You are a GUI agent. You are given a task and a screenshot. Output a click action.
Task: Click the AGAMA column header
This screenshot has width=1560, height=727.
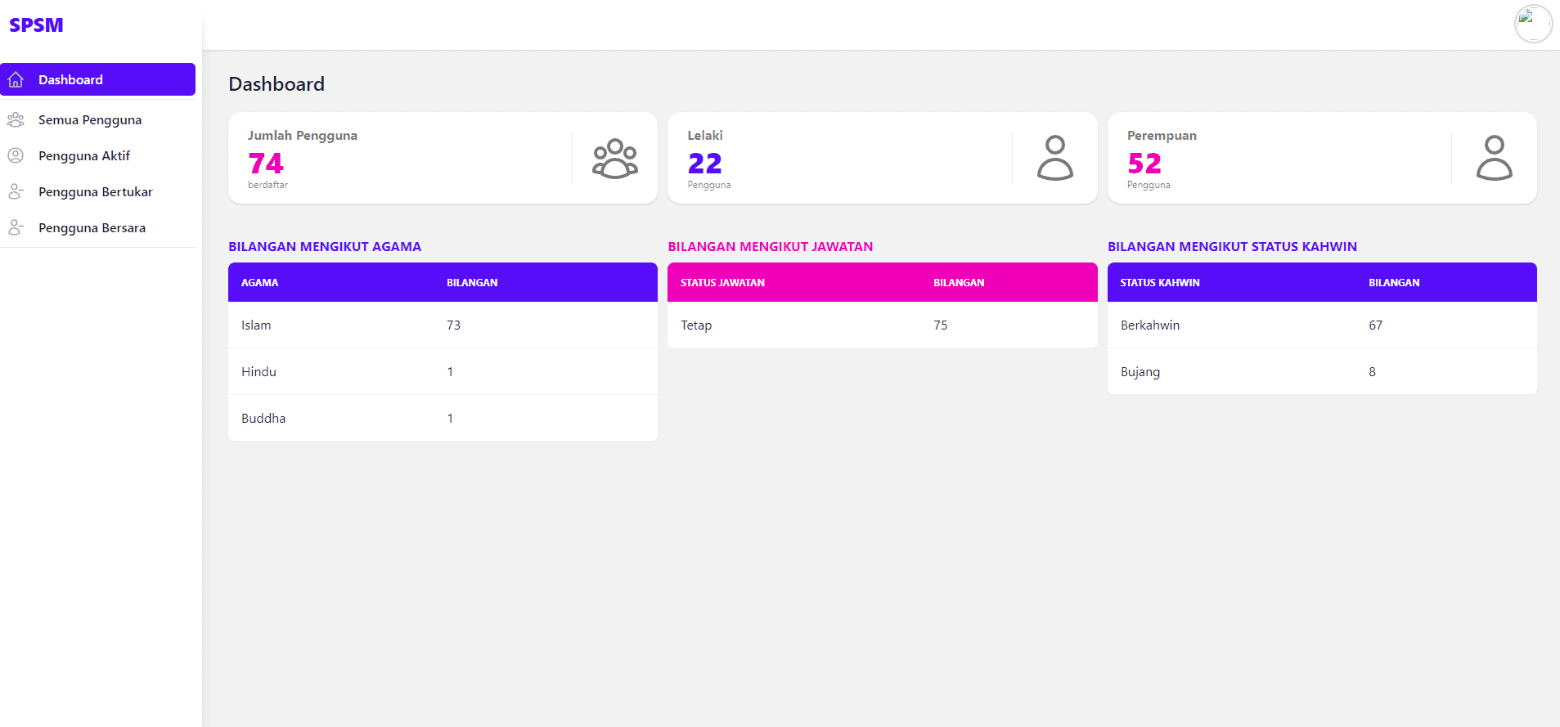pyautogui.click(x=259, y=282)
